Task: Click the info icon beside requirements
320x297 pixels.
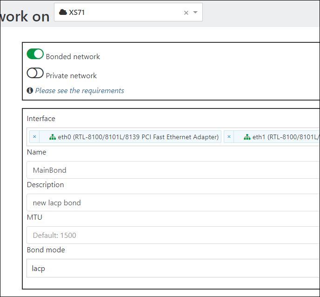Action: click(x=30, y=90)
